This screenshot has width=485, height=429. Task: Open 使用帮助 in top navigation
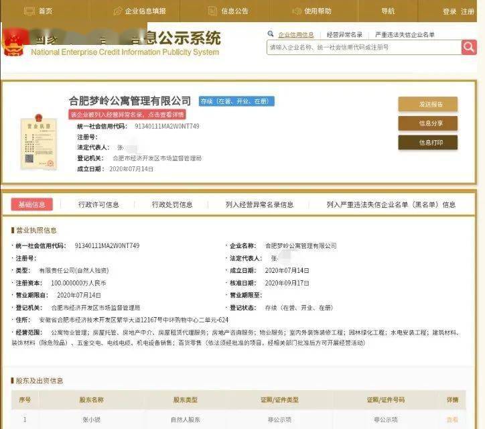pos(318,11)
